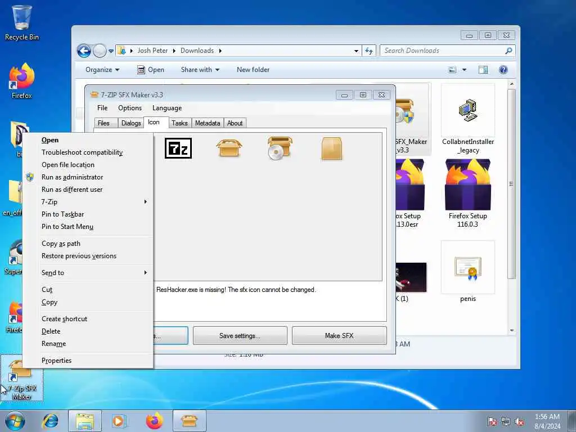Open Explorer help question mark
Image resolution: width=576 pixels, height=432 pixels.
(503, 70)
